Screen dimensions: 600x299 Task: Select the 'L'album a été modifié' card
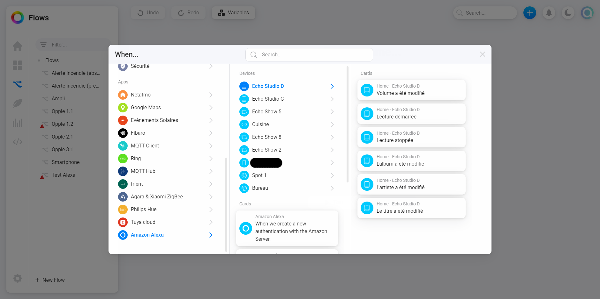[411, 161]
